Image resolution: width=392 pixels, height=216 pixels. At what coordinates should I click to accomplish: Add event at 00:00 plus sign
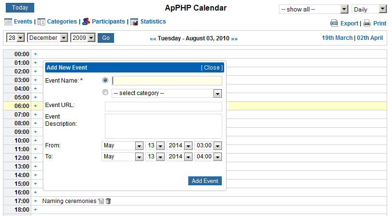pos(36,54)
